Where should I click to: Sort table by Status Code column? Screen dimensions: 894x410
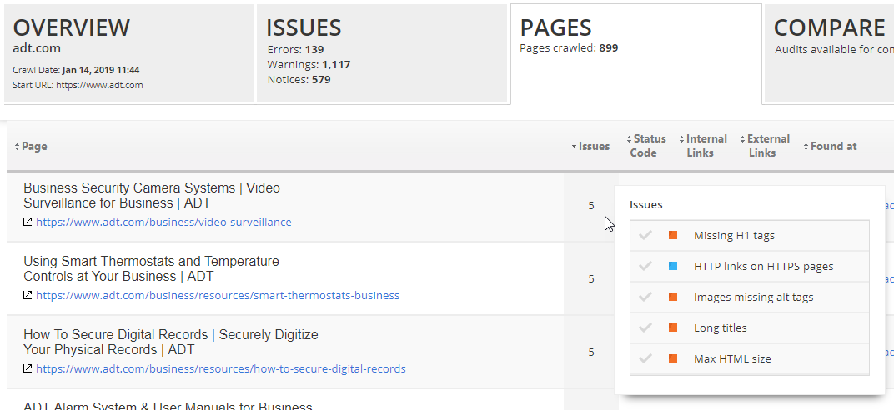coord(649,146)
